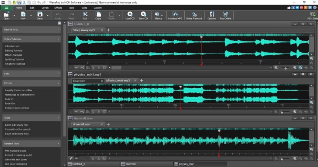Open the Lossless MP3 tool

(x=175, y=15)
